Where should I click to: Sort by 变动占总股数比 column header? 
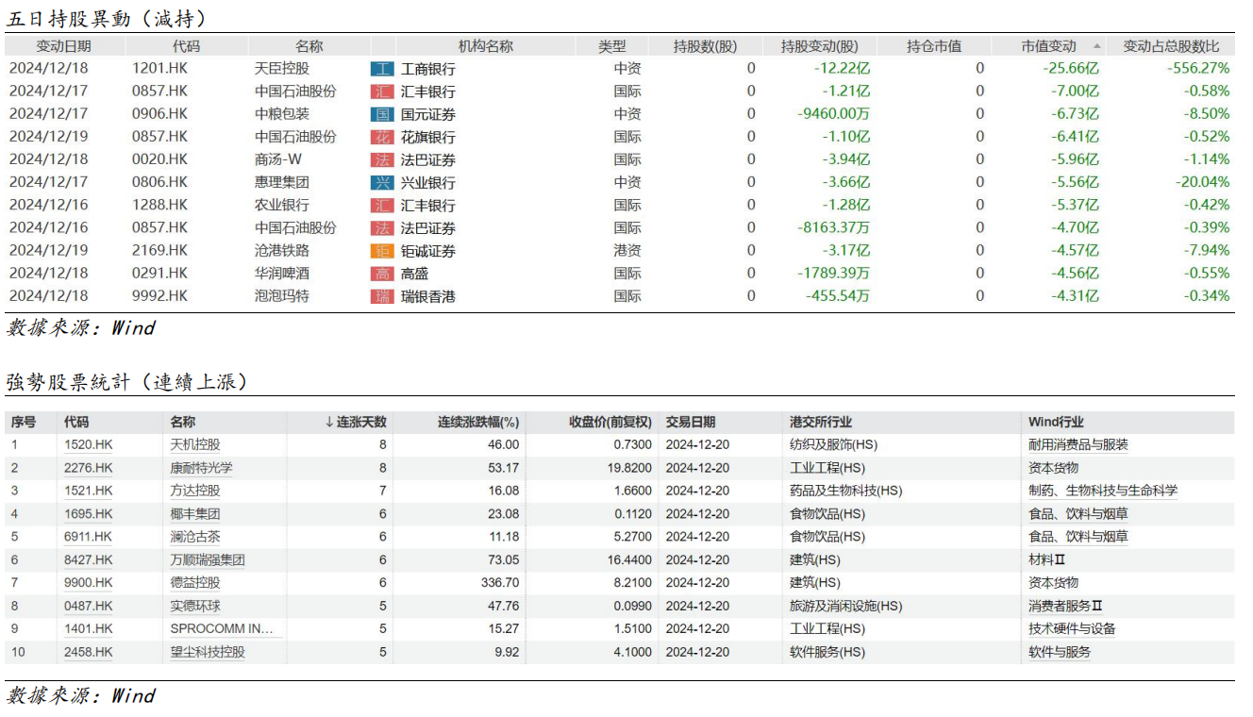click(x=1171, y=46)
